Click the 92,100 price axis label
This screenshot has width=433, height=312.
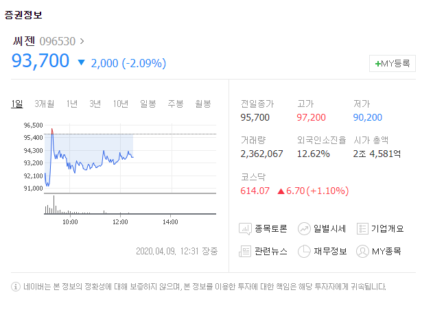33,176
